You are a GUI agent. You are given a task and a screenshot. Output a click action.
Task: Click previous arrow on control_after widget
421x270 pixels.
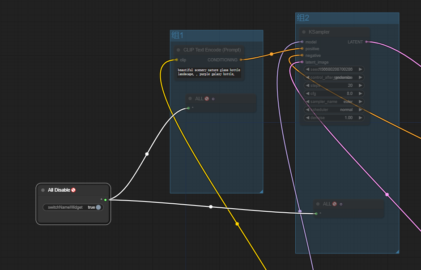click(307, 77)
